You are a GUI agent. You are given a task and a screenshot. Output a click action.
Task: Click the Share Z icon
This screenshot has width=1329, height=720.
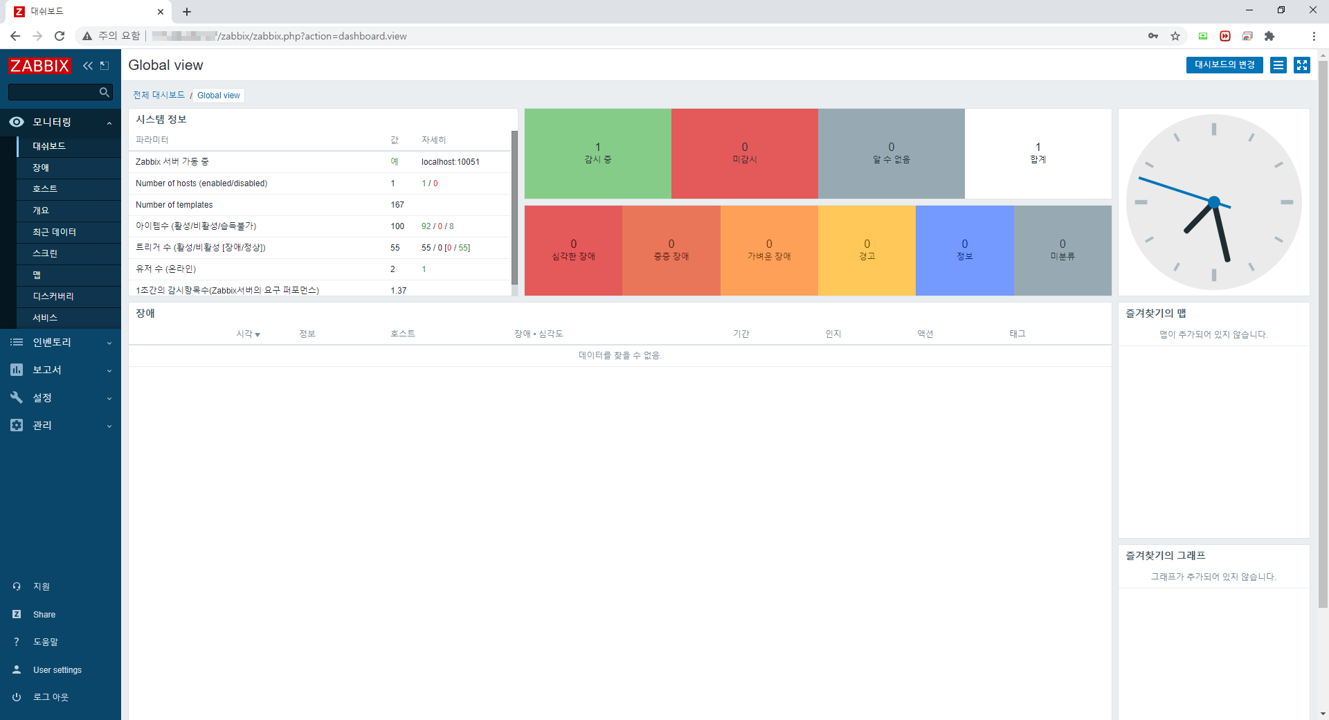tap(17, 614)
